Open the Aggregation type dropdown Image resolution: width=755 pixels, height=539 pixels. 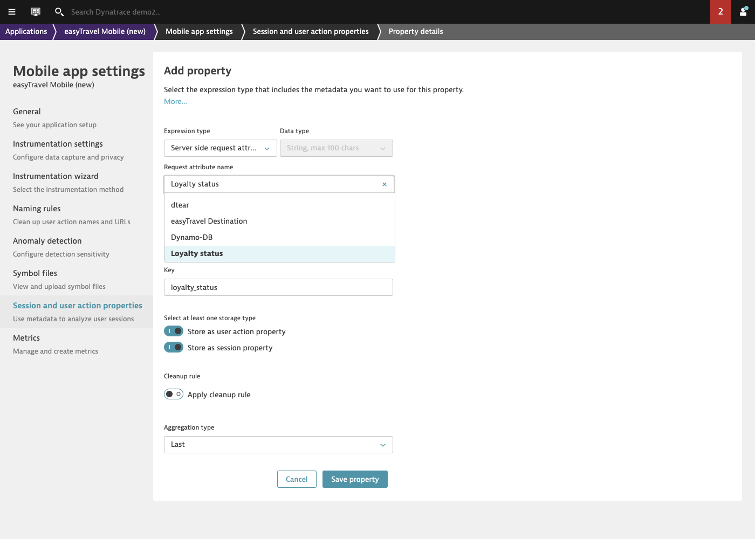tap(278, 445)
